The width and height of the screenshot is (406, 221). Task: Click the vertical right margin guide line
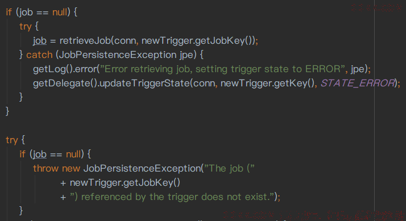click(374, 110)
